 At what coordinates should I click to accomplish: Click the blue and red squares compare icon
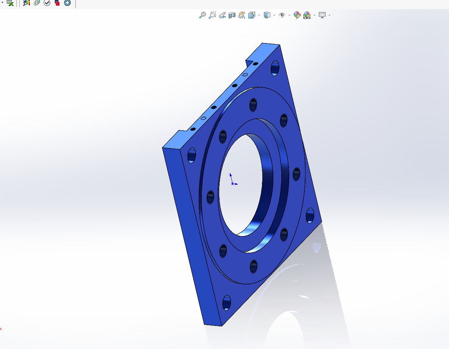(57, 3)
